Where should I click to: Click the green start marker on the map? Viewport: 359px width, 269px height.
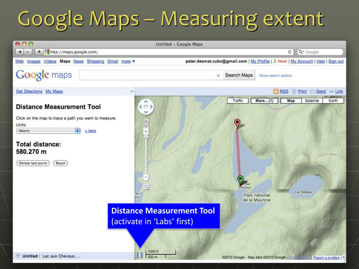pos(240,180)
